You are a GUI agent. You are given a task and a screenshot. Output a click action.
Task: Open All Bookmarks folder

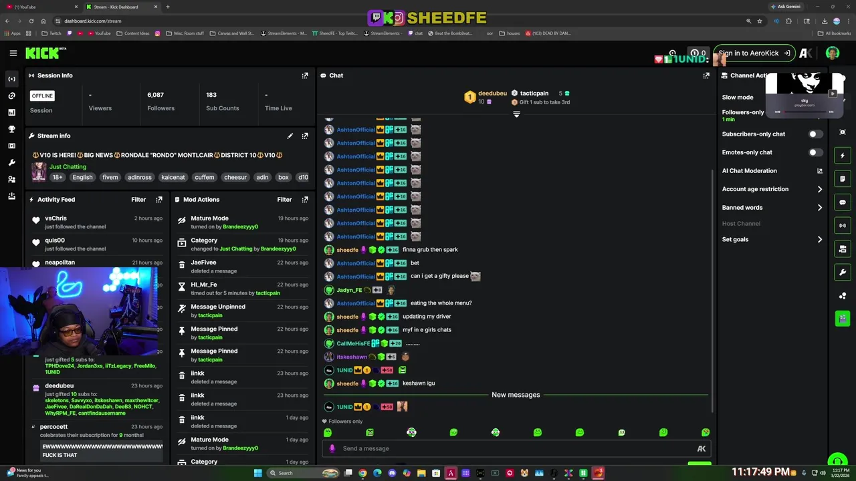834,33
